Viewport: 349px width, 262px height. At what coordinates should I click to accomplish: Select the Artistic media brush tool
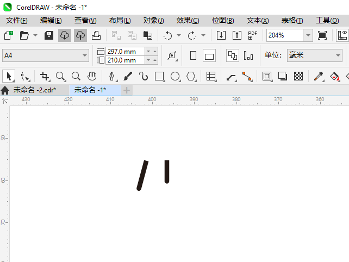pos(128,76)
